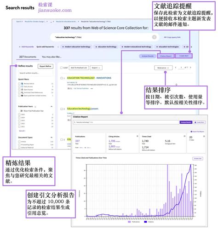218x230 pixels.
Task: Collapse the Document Types section
Action: pyautogui.click(x=52, y=138)
